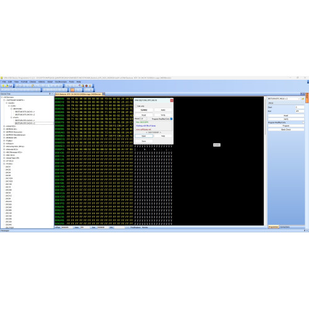This screenshot has width=309, height=309.
Task: Open the File menu
Action: (x=4, y=82)
